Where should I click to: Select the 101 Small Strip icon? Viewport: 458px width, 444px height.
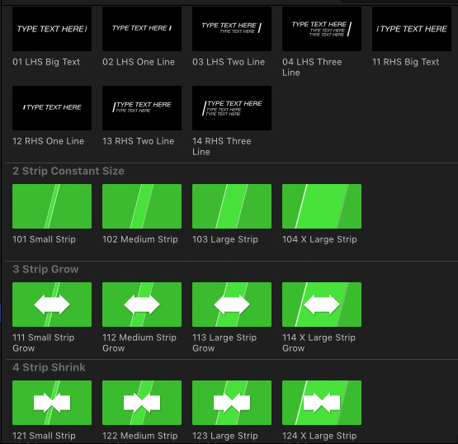pos(52,206)
